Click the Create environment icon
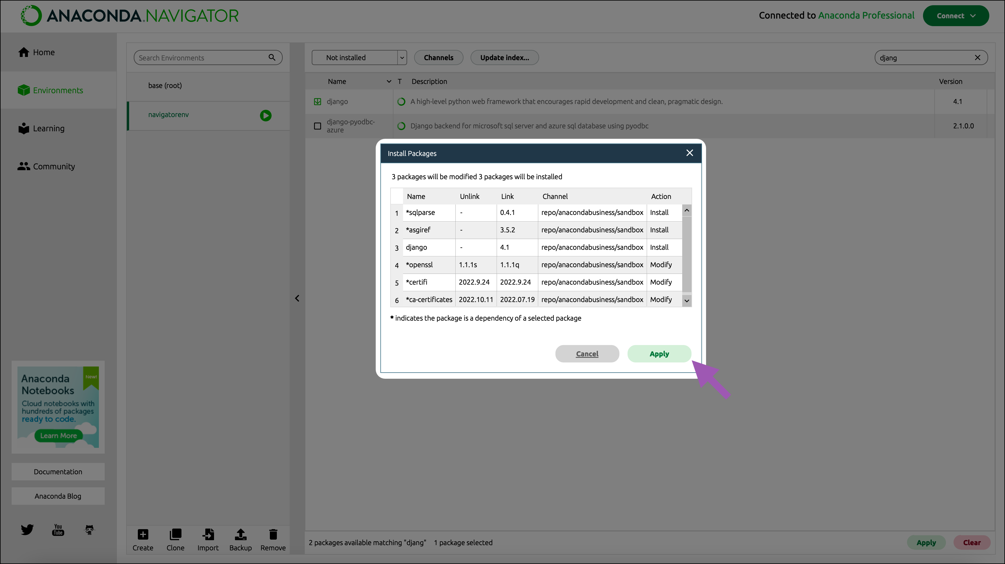This screenshot has height=564, width=1005. click(143, 534)
